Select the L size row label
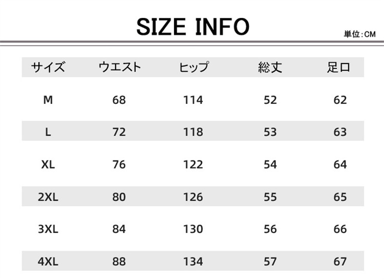Screen dimensions: 384x280 [x=48, y=132]
